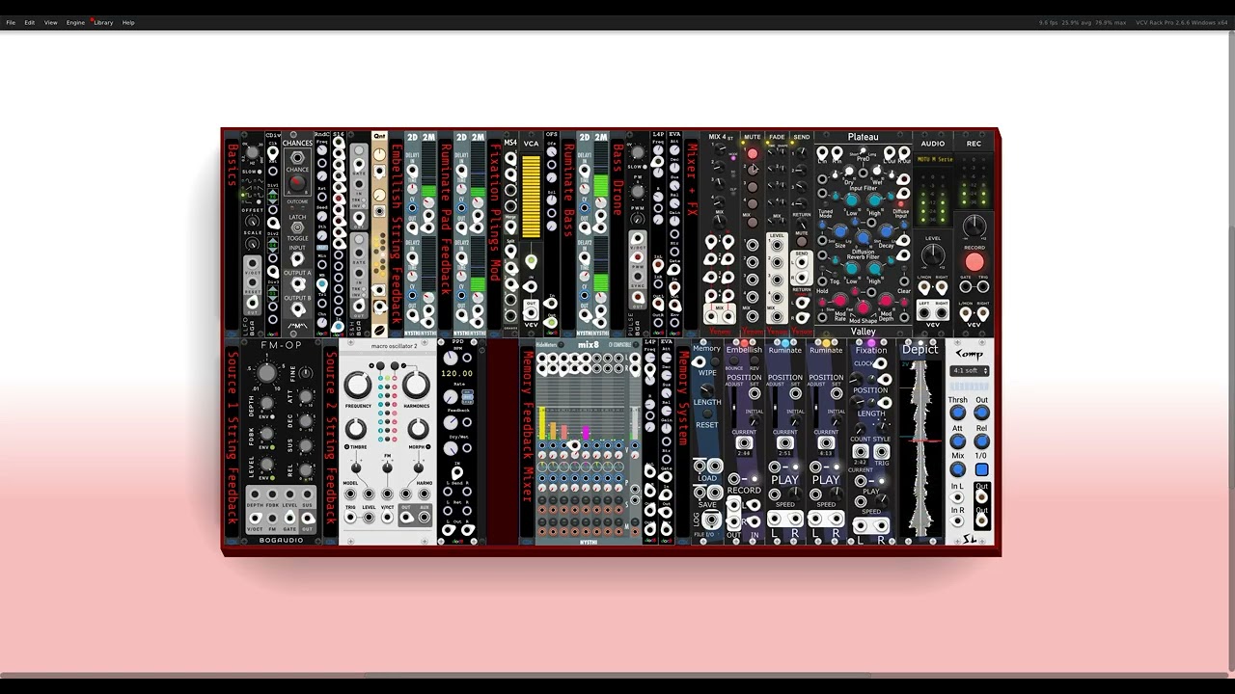Click the CLOCK jack on Fixation module
This screenshot has width=1235, height=694.
click(880, 363)
